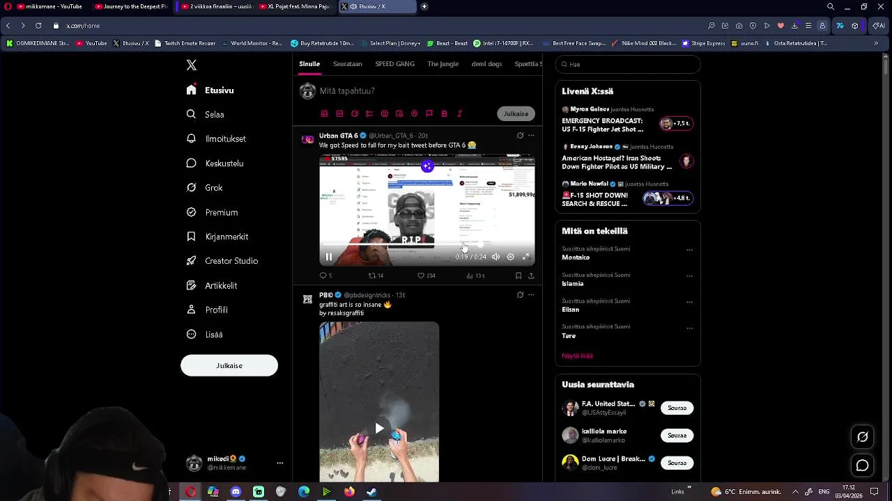Open Tere trend options

pyautogui.click(x=689, y=328)
